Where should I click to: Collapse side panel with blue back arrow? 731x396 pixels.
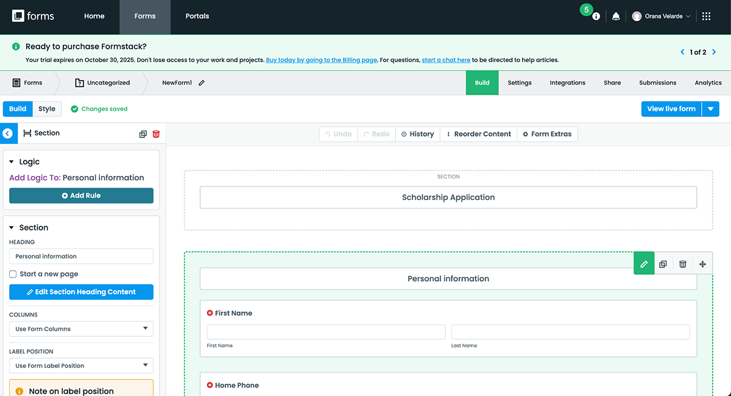tap(7, 133)
